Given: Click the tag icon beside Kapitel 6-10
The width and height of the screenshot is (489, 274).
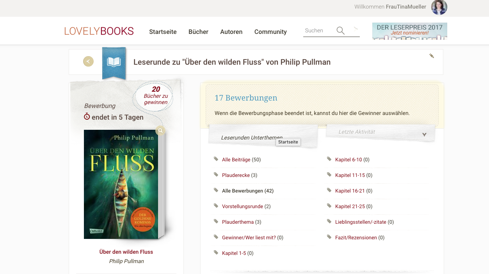Looking at the screenshot, I should pyautogui.click(x=329, y=159).
